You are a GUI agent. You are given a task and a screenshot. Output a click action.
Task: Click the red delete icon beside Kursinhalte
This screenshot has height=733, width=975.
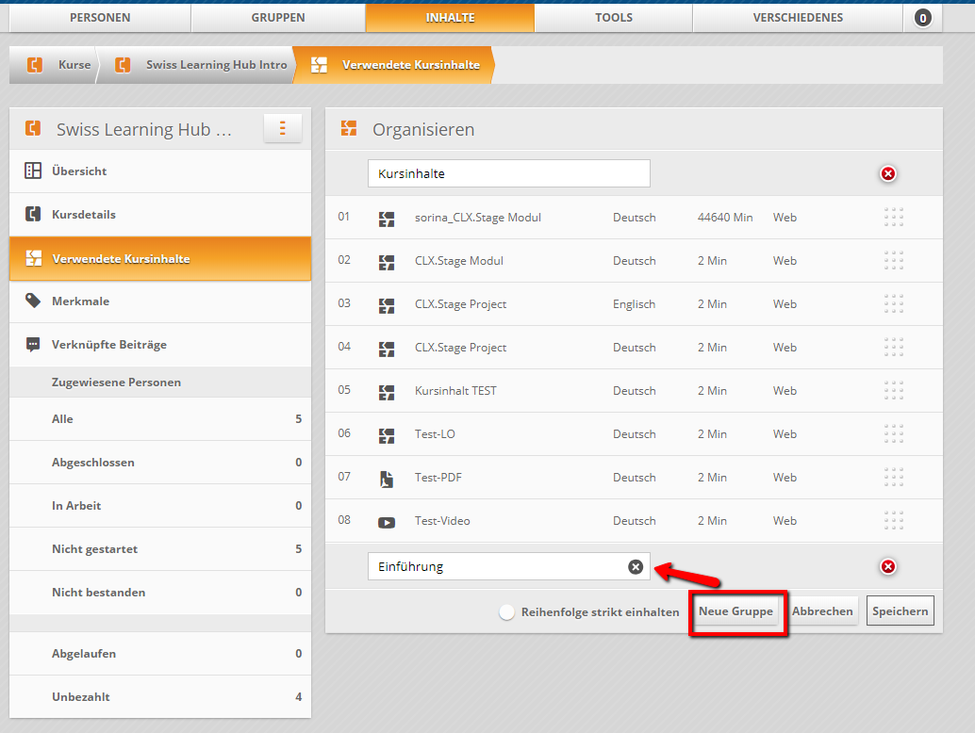887,173
